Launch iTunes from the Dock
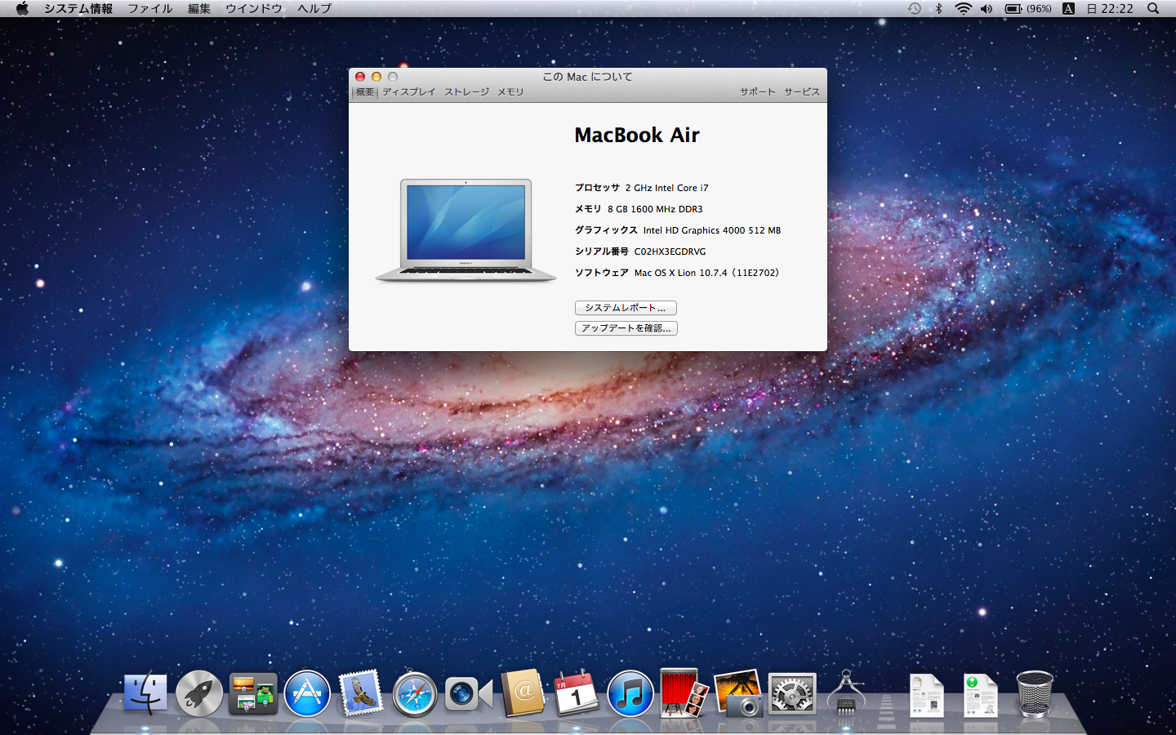Viewport: 1176px width, 735px height. click(x=630, y=694)
